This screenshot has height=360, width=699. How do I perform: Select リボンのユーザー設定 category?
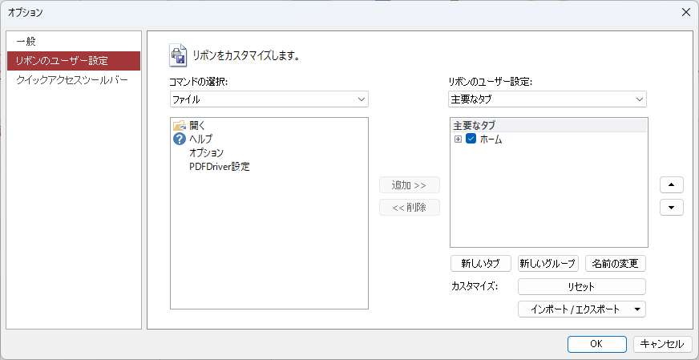tap(74, 61)
